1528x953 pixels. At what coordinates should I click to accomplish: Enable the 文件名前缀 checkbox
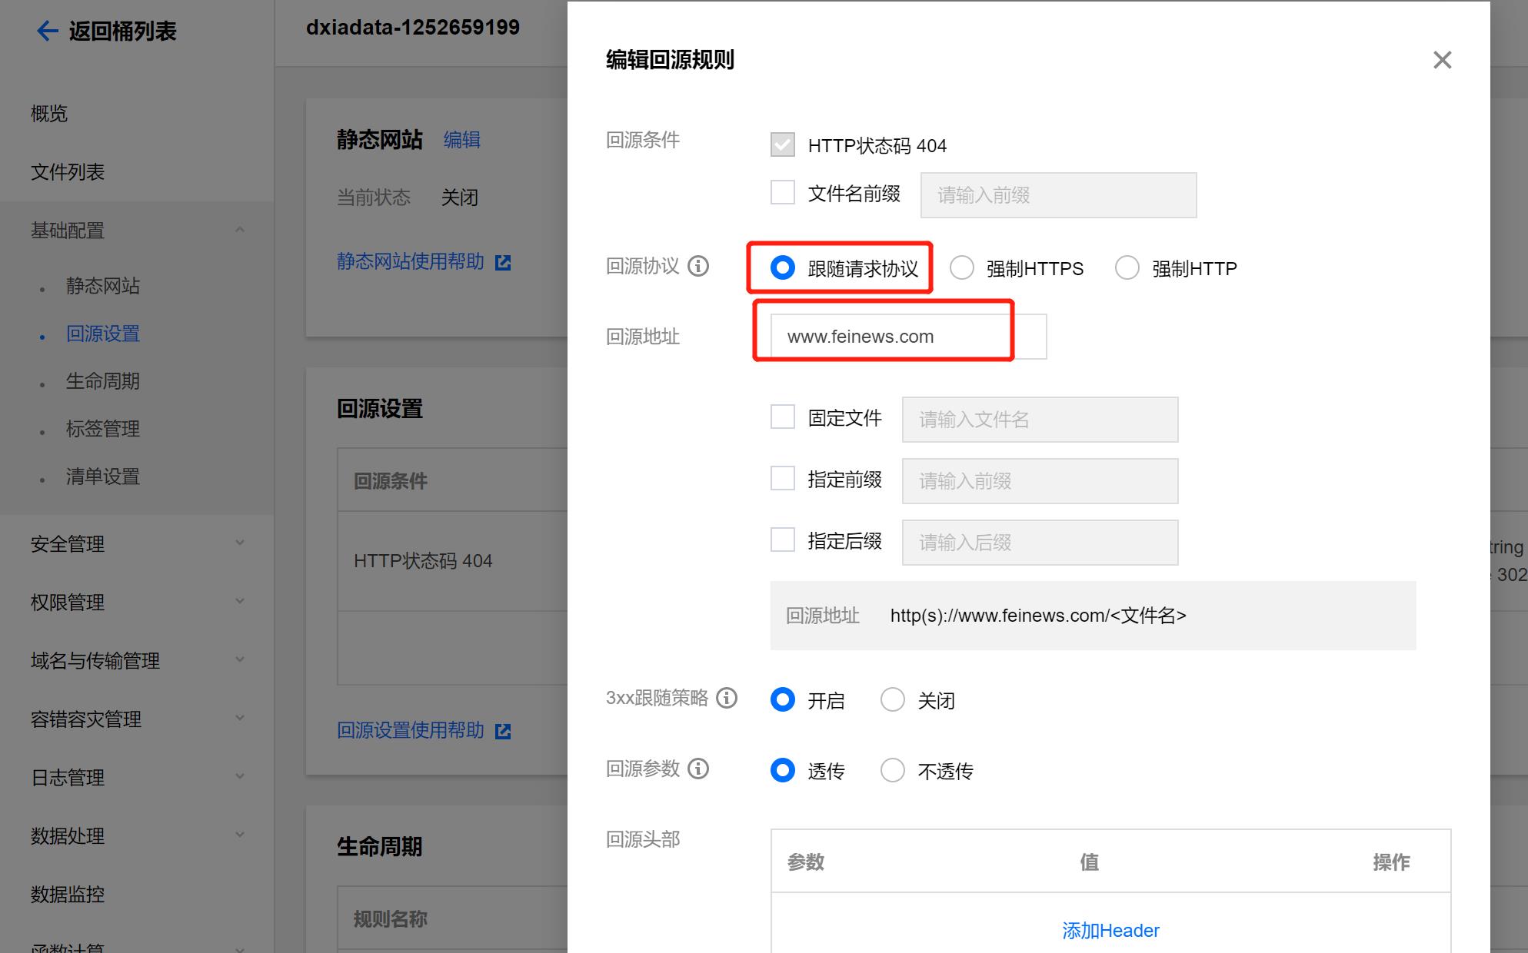783,192
